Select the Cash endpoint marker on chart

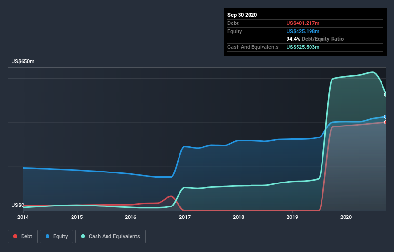[386, 94]
